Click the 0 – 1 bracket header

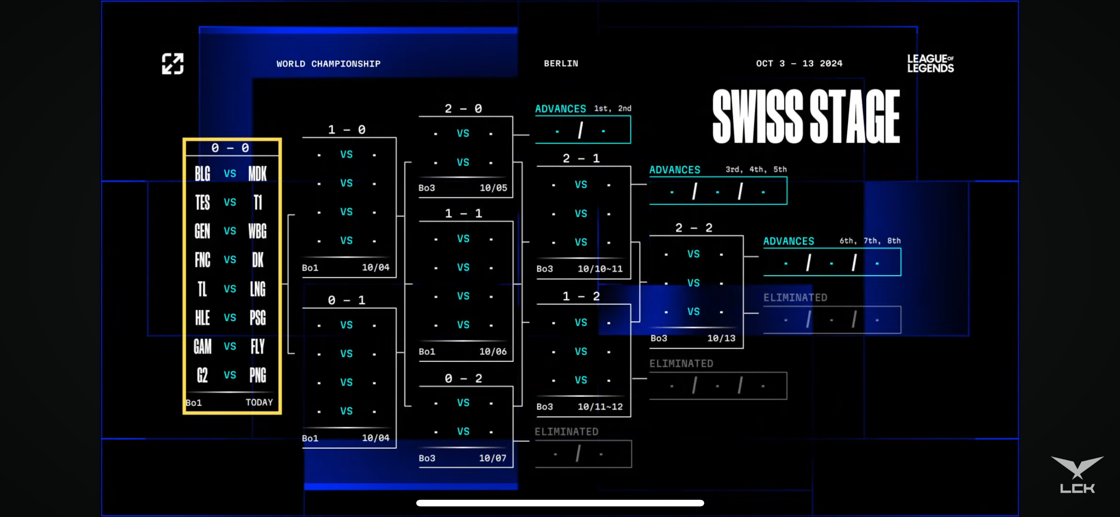coord(347,300)
